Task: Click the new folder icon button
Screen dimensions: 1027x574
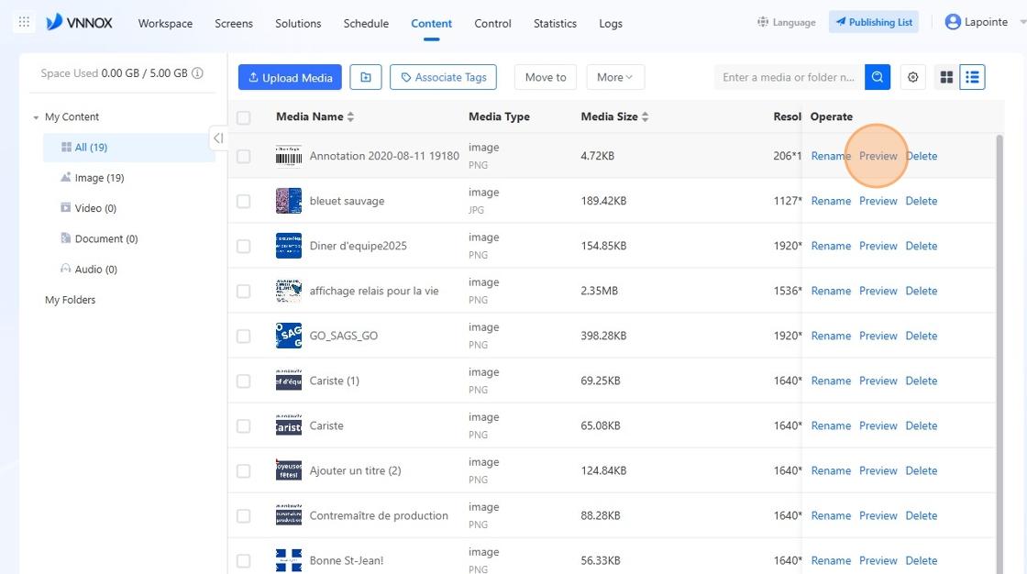Action: (x=366, y=77)
